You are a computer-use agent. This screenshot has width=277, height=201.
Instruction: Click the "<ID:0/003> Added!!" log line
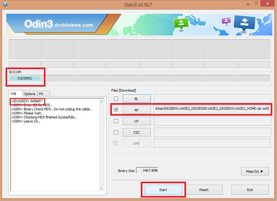click(27, 101)
